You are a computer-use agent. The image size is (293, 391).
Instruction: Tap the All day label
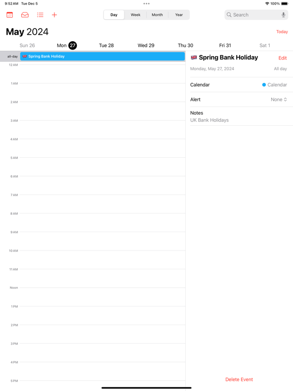tap(280, 69)
